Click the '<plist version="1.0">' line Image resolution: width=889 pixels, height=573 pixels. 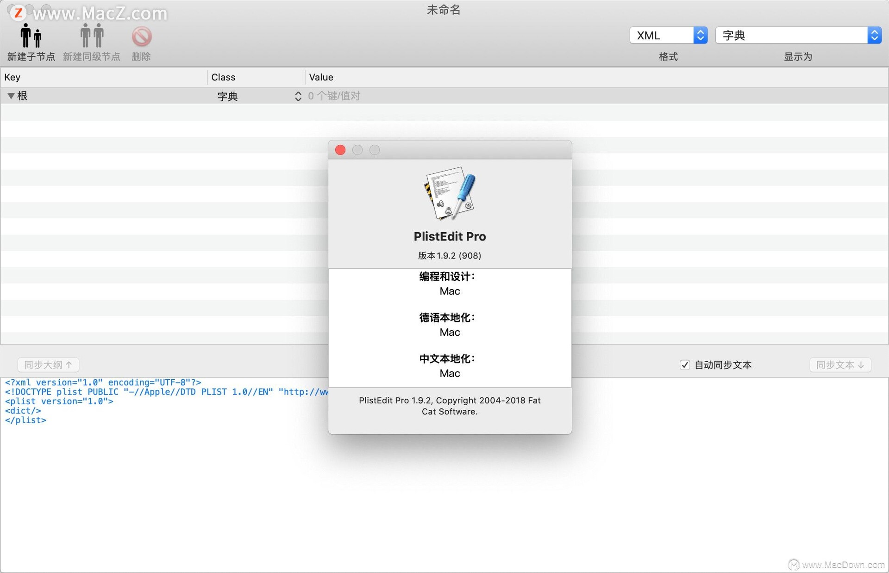pos(59,401)
